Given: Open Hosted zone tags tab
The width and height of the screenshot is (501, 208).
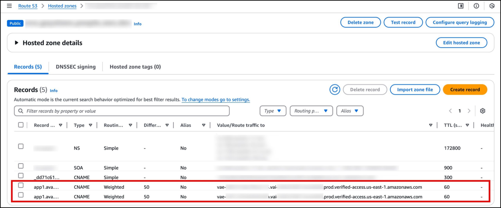Looking at the screenshot, I should (135, 67).
